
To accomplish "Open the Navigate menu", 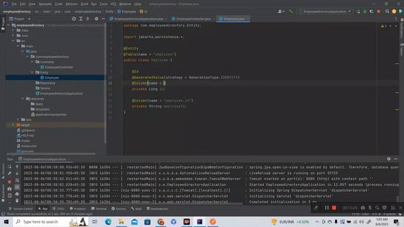I will click(45, 4).
